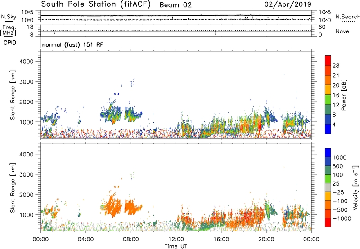Click the '60' Nave axis tick
This screenshot has width=360, height=249.
pos(322,27)
